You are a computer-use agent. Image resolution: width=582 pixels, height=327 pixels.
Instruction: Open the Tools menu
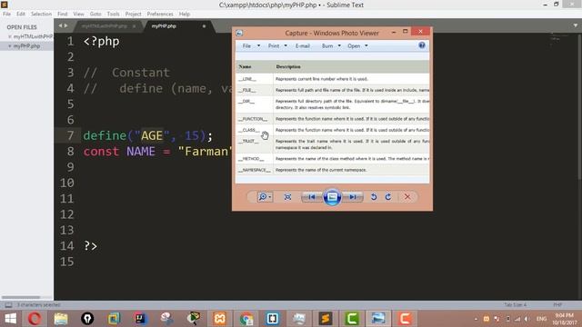click(x=113, y=14)
